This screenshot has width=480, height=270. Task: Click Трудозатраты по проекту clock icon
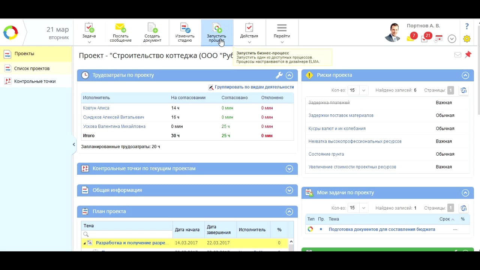pyautogui.click(x=85, y=75)
